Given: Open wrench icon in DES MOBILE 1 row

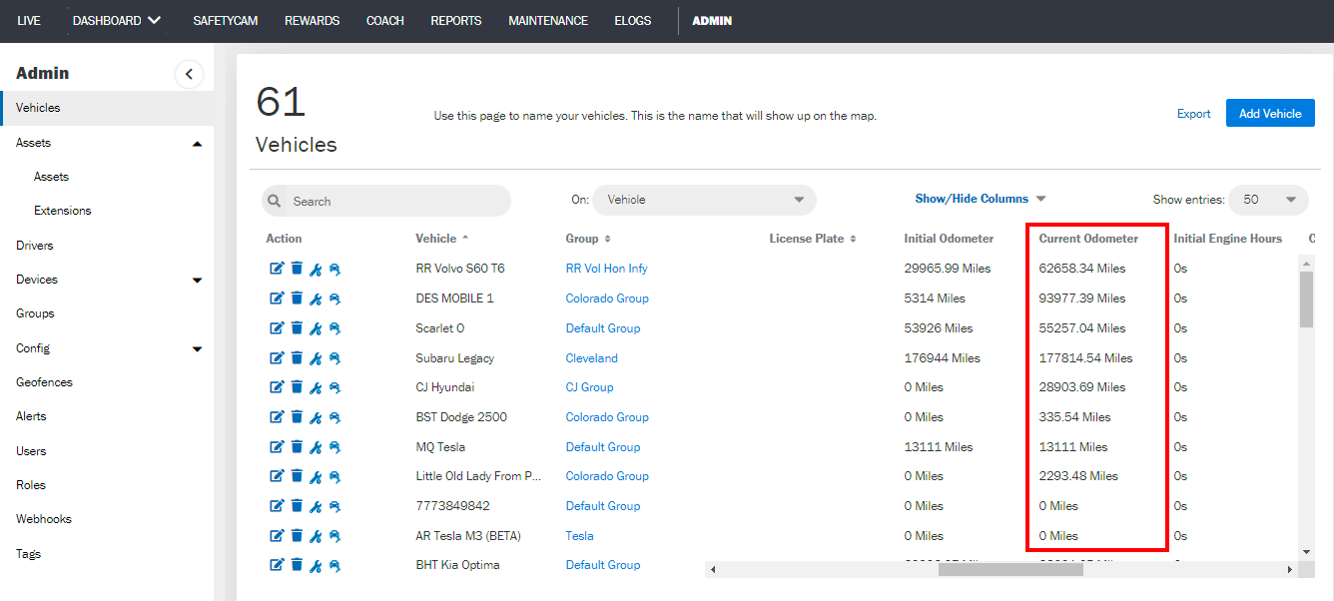Looking at the screenshot, I should click(x=316, y=299).
